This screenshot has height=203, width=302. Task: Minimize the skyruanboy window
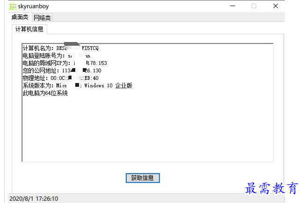[233, 6]
